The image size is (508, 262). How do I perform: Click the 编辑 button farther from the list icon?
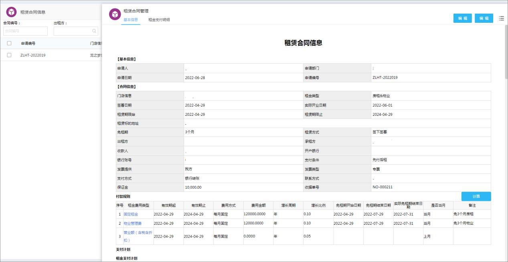(x=463, y=18)
